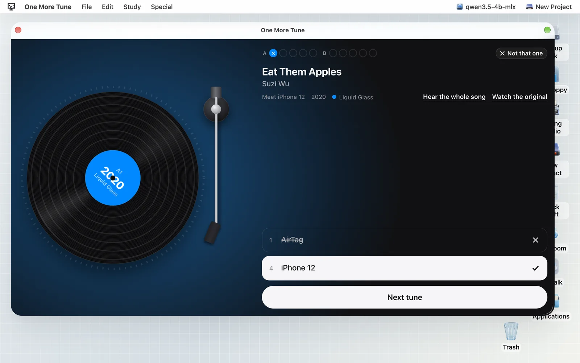The width and height of the screenshot is (580, 363).
Task: Open the File menu
Action: point(87,7)
